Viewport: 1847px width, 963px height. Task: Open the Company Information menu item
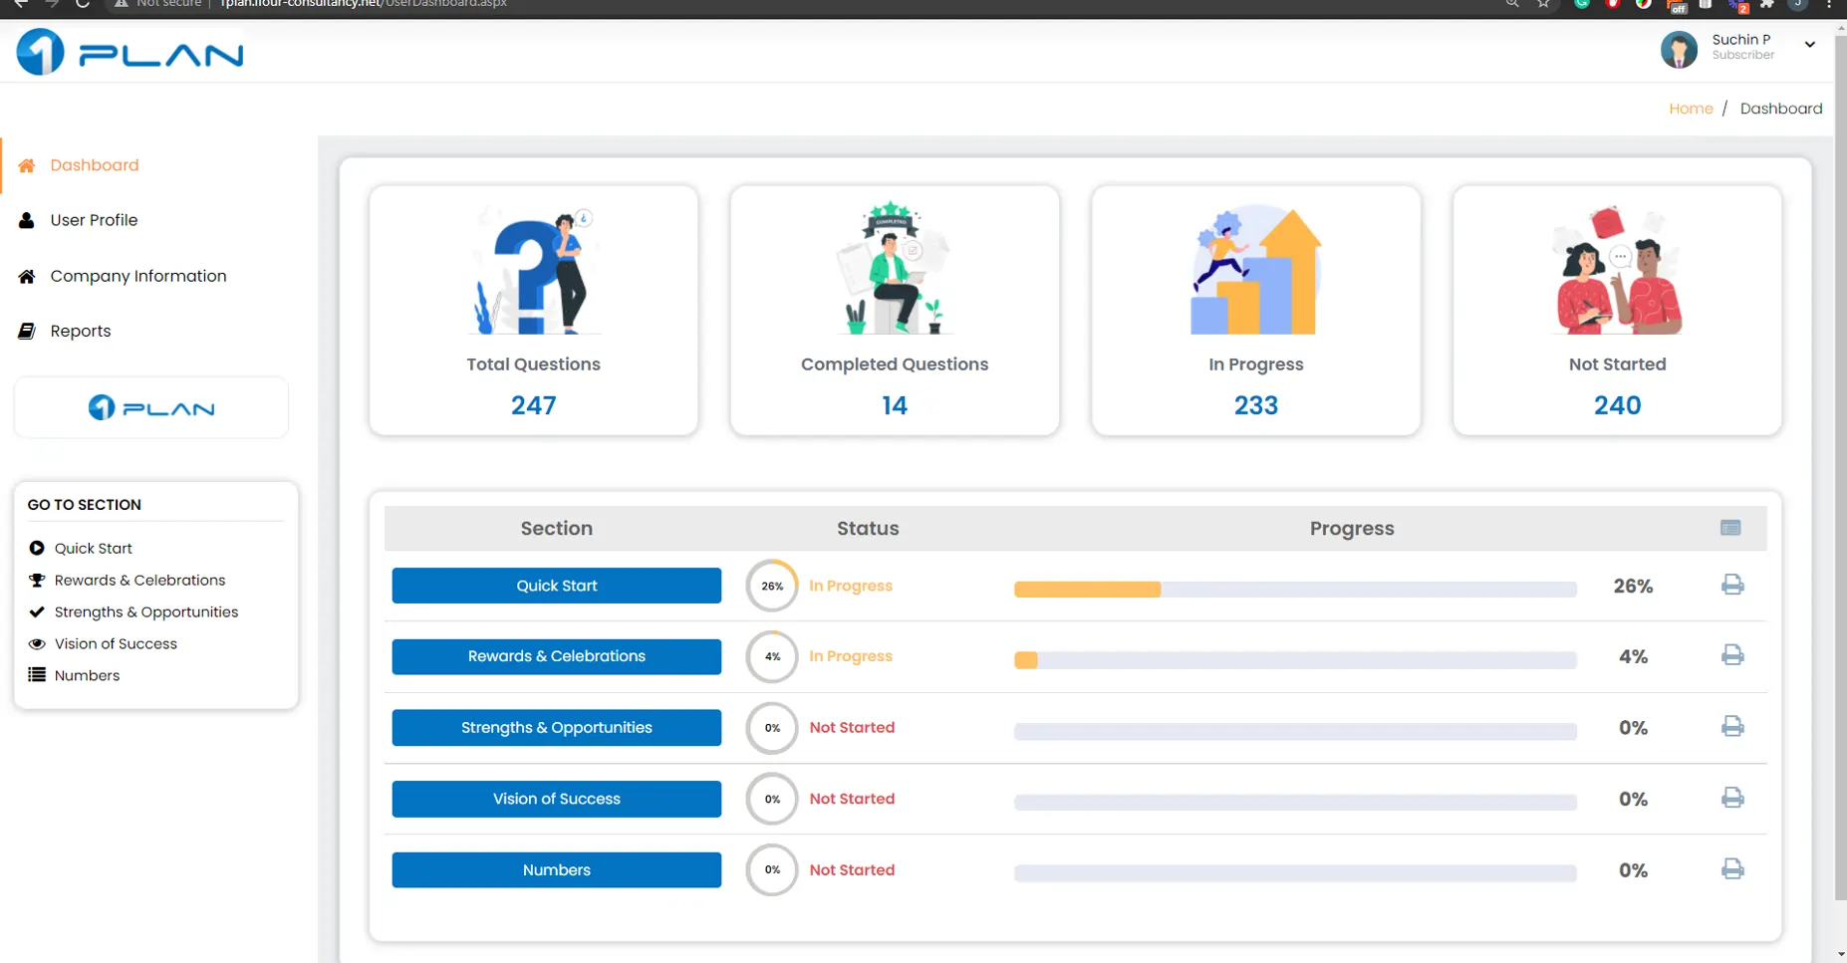(x=138, y=276)
